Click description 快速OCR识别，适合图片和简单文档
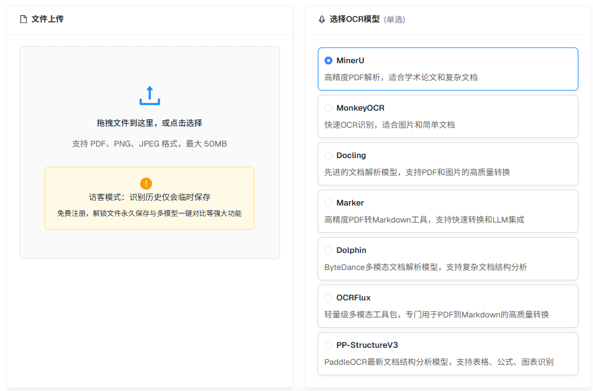 (x=390, y=125)
